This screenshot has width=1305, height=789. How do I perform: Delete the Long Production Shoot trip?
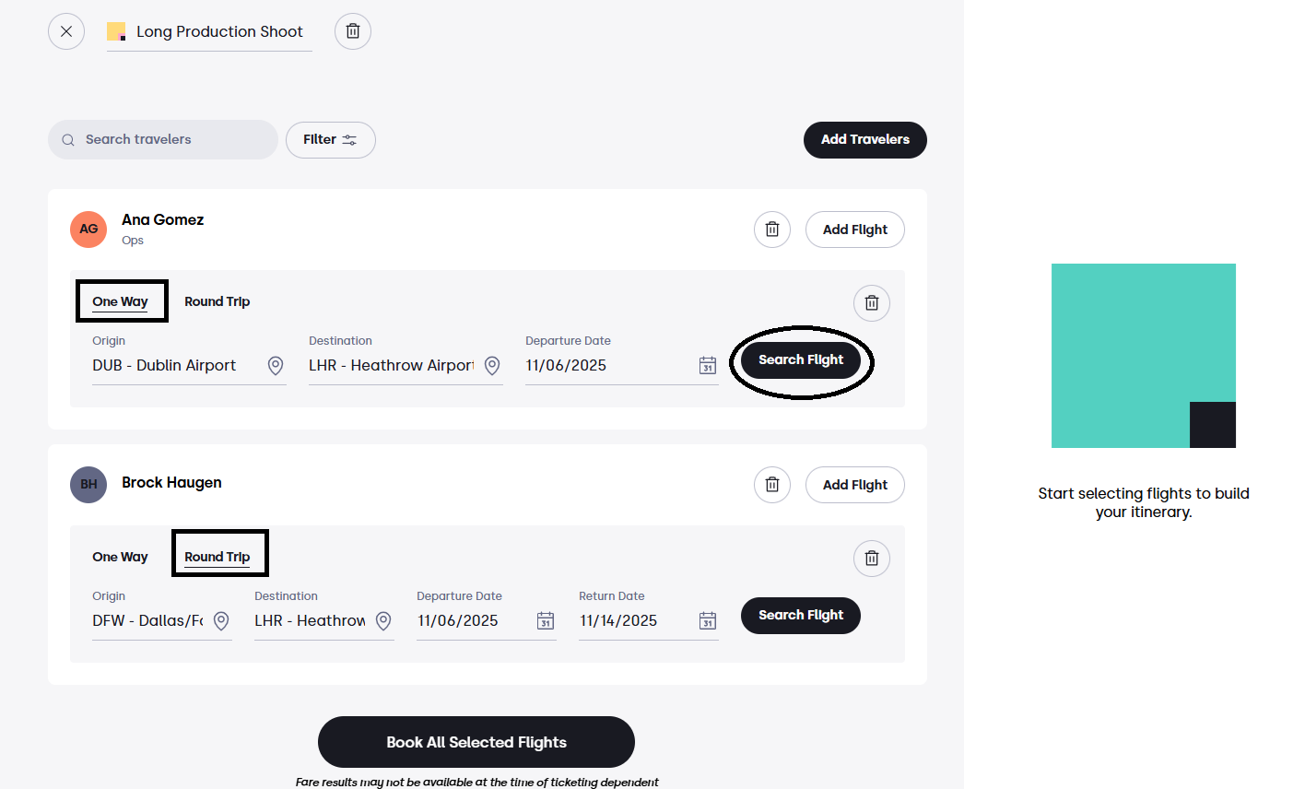point(352,31)
